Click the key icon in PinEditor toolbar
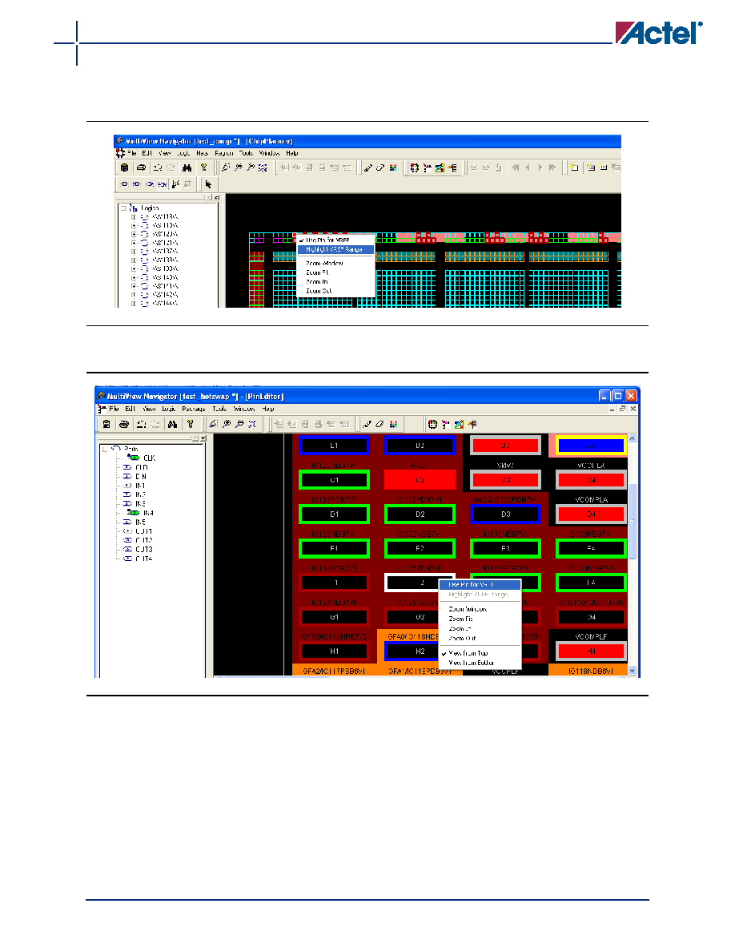Screen dimensions: 735x952 click(190, 424)
